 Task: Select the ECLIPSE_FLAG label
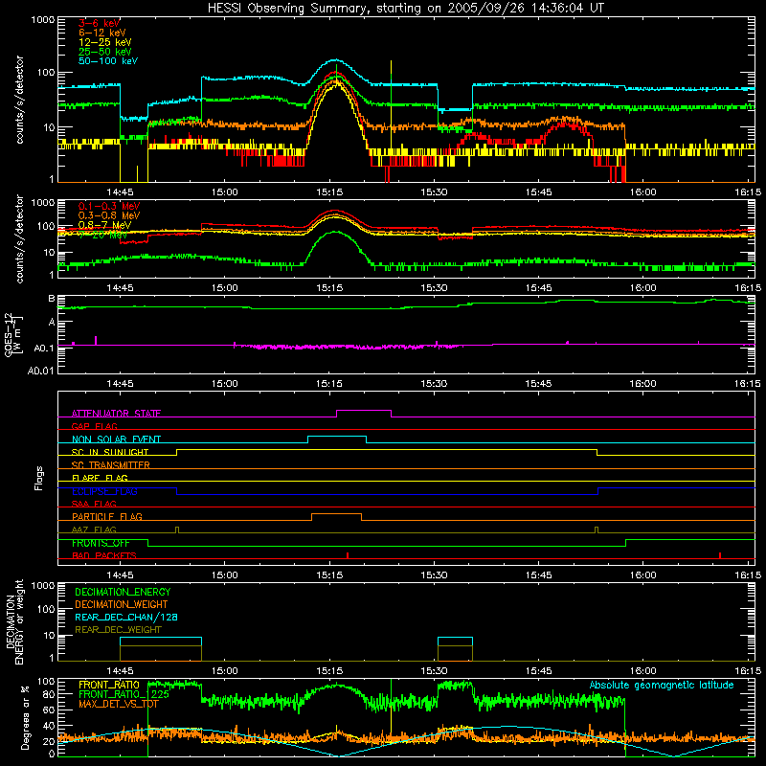tap(104, 491)
